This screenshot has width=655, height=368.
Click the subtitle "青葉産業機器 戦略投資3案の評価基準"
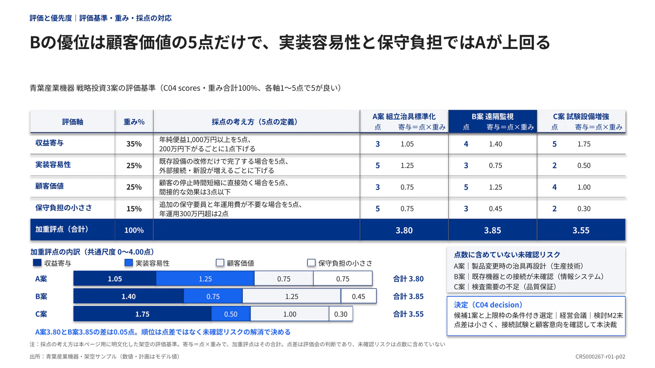point(185,88)
